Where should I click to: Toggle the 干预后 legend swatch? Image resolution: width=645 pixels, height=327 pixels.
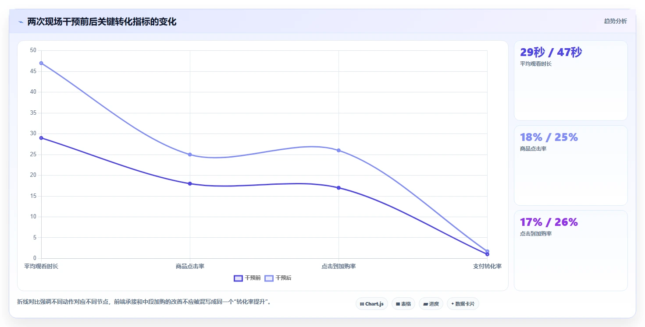pyautogui.click(x=269, y=278)
